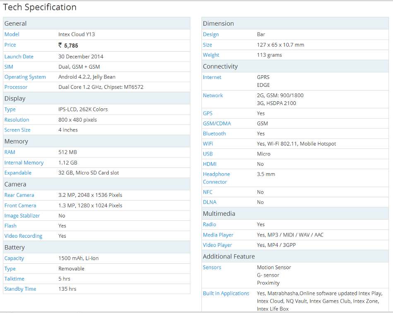Open the Rear Camera link
393x313 pixels.
tap(19, 195)
